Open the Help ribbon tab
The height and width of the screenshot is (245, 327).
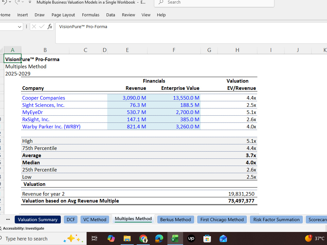coord(161,15)
